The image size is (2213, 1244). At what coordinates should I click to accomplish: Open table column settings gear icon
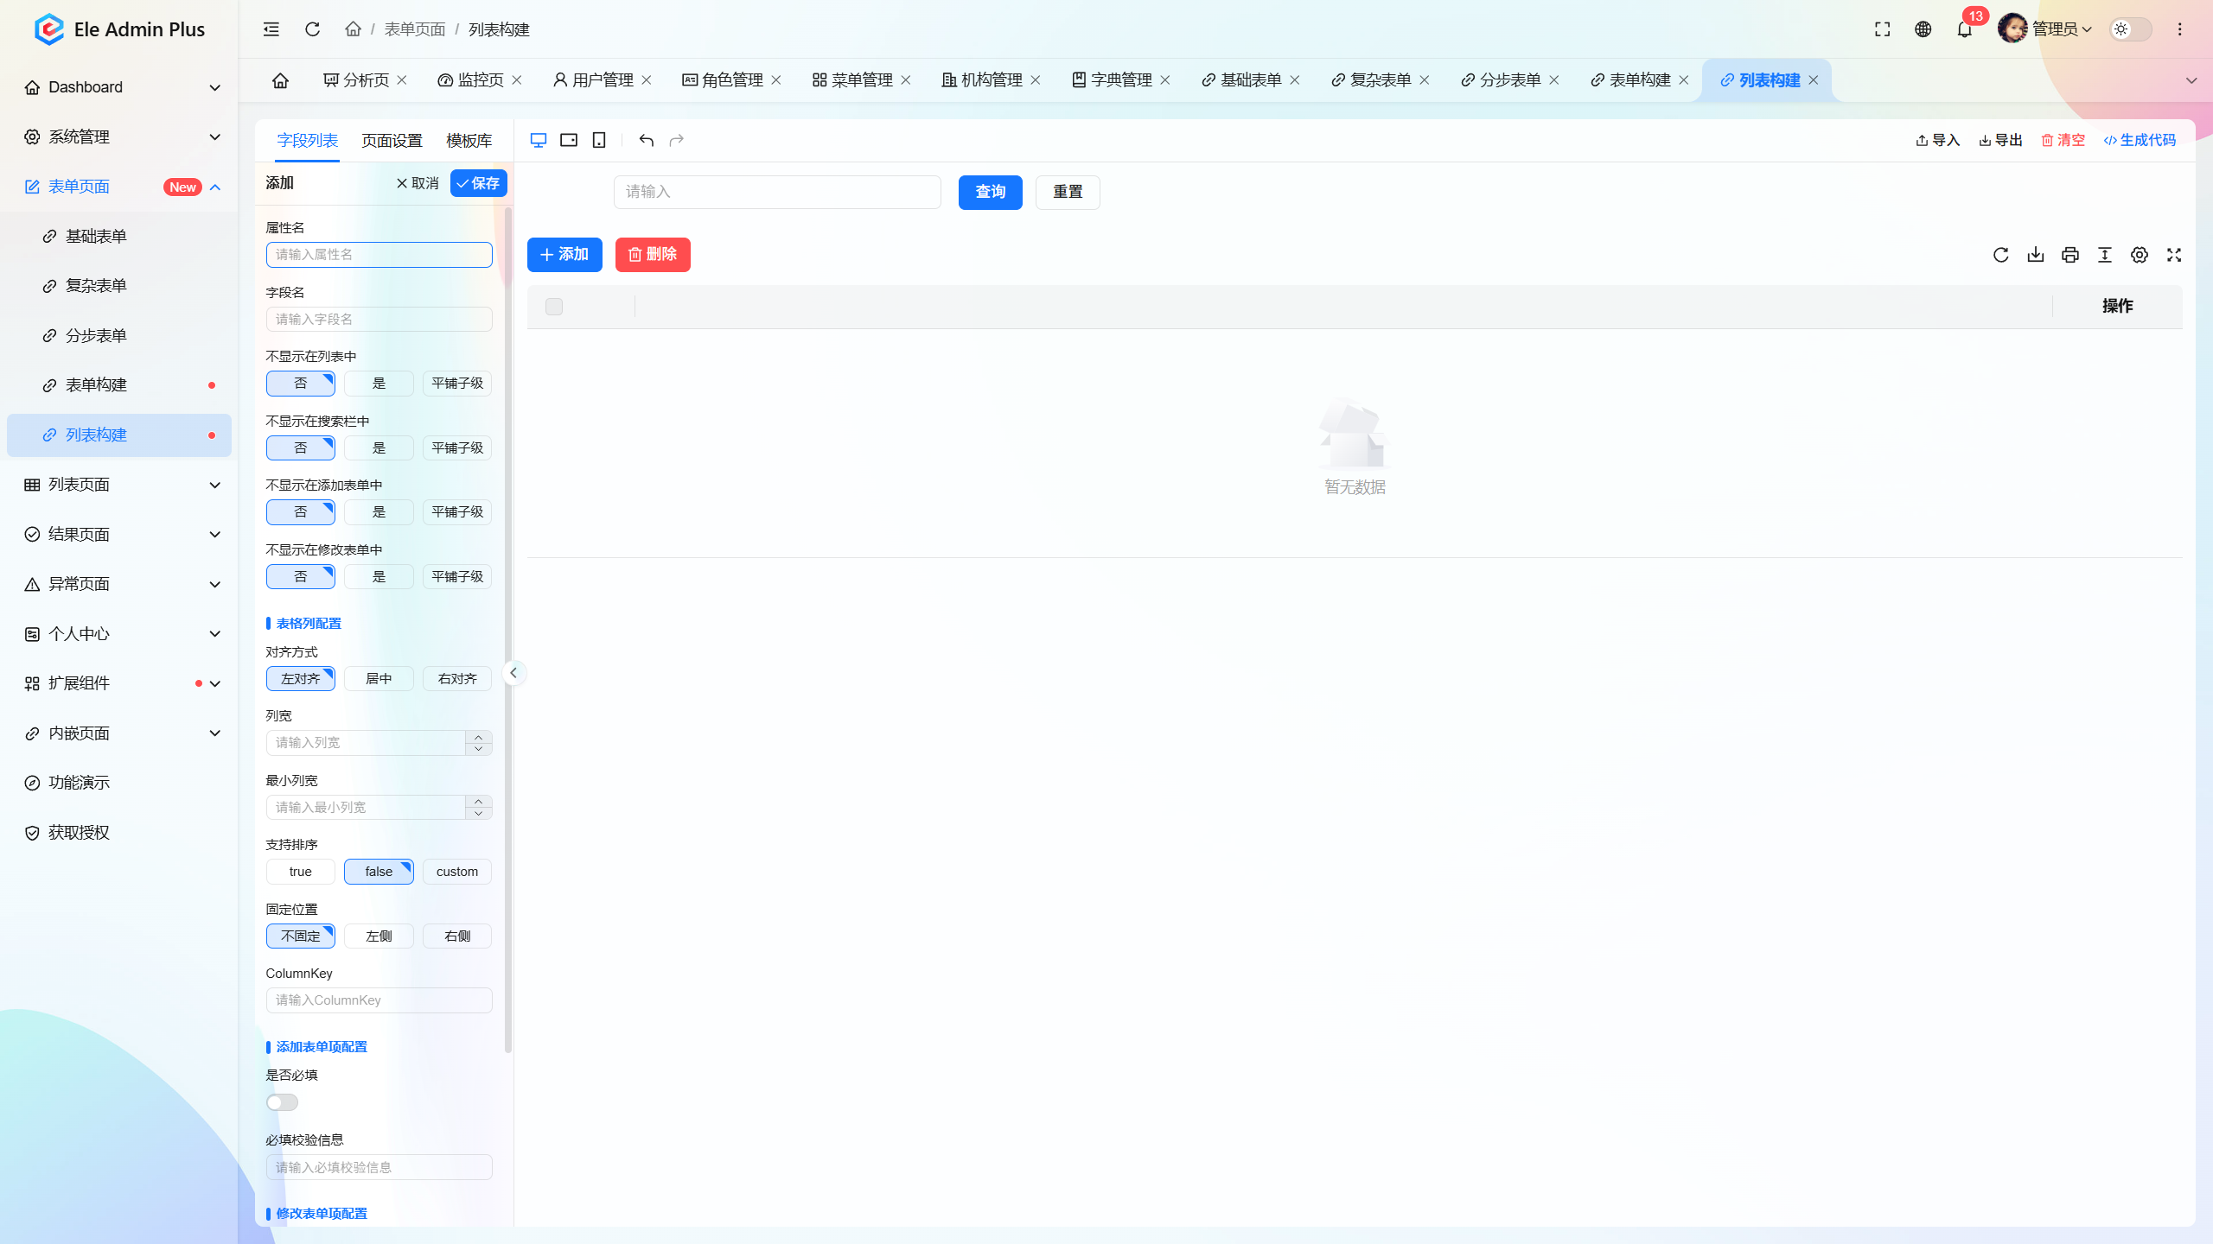click(x=2139, y=255)
